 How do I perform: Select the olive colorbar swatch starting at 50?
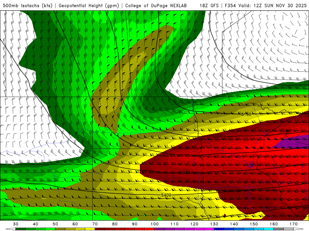pyautogui.click(x=60, y=229)
